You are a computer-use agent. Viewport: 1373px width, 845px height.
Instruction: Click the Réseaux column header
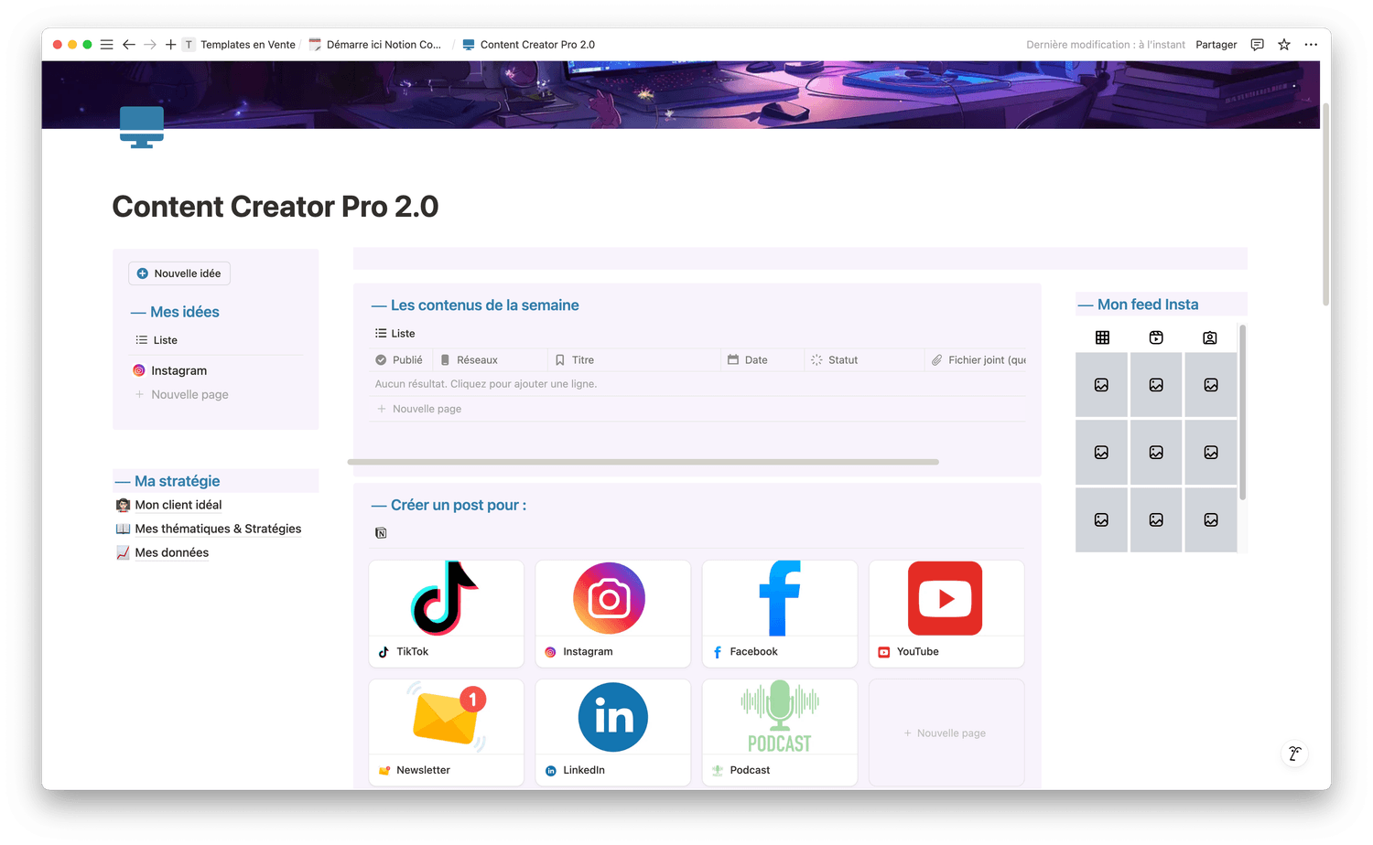[490, 360]
